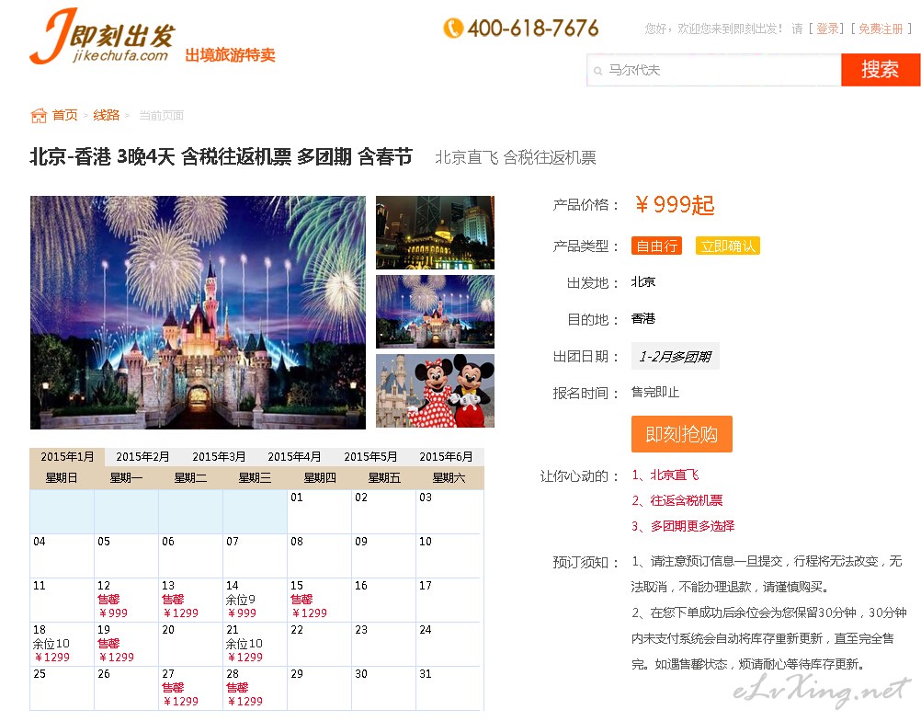Select the 立即确认 product type tag

pyautogui.click(x=728, y=246)
